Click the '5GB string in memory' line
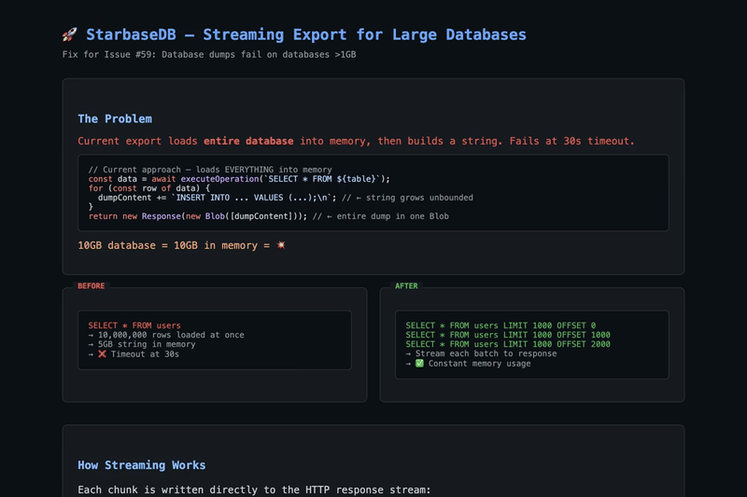 (142, 344)
